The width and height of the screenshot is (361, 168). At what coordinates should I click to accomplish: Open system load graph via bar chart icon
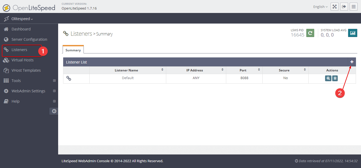(x=353, y=33)
